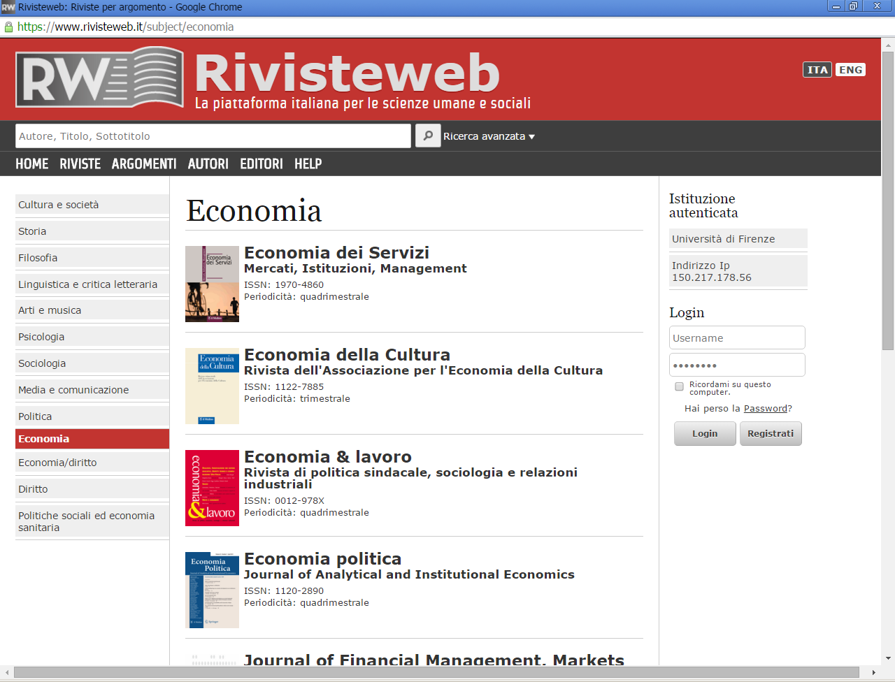Open HELP menu item
895x682 pixels.
click(x=308, y=164)
